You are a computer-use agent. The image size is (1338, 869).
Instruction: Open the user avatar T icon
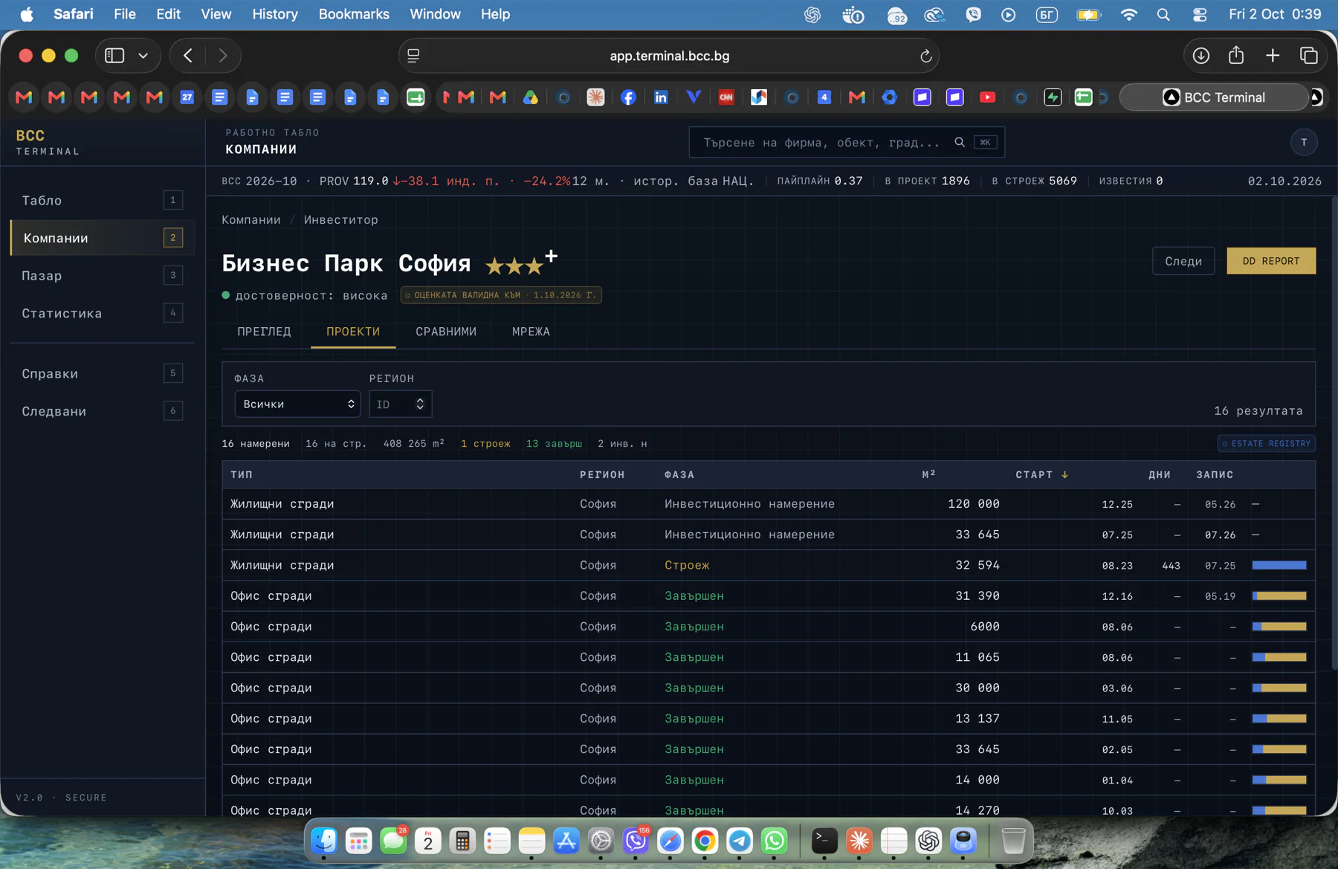(1304, 142)
